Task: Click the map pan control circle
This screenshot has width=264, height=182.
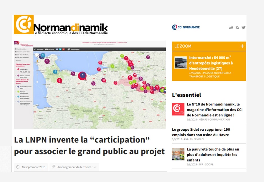Action: (37, 55)
